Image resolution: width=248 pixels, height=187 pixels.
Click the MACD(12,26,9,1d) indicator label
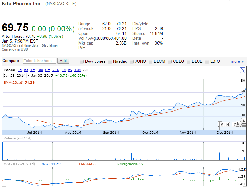pos(19,164)
